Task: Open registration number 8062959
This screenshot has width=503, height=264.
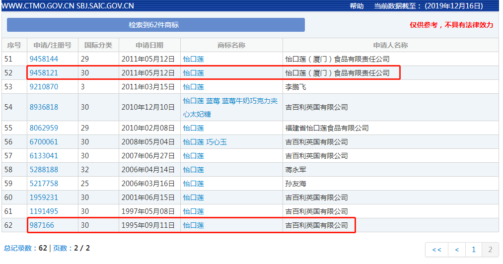Action: click(44, 128)
